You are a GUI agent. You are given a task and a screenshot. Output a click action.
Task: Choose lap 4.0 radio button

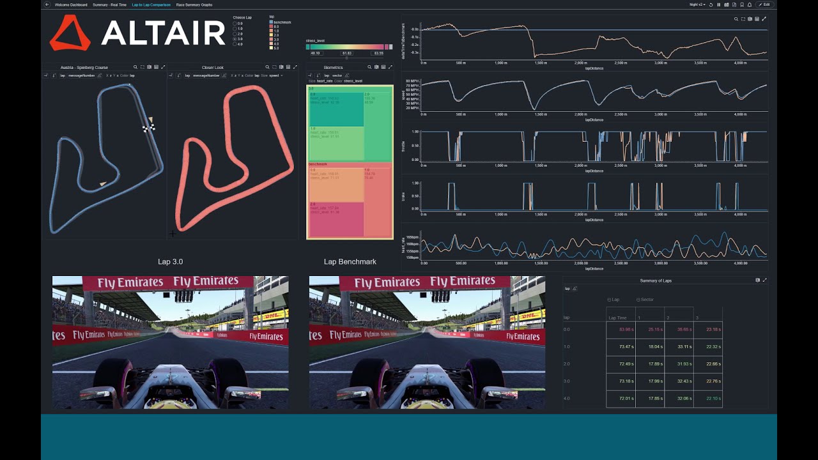click(x=235, y=44)
